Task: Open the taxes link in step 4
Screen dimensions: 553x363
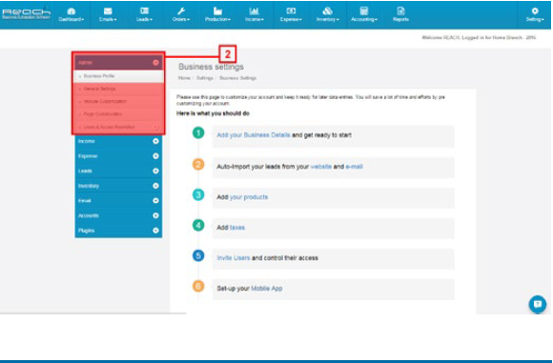Action: [x=237, y=228]
